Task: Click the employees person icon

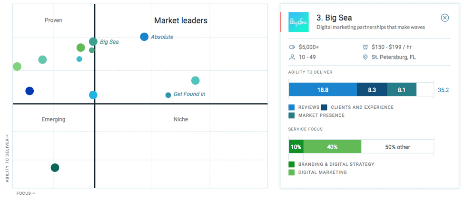Action: 292,57
